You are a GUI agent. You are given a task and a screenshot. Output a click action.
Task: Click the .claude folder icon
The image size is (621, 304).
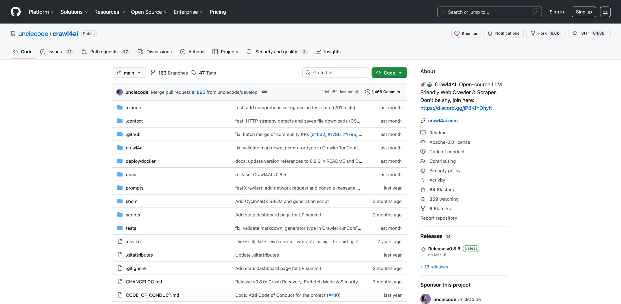pos(120,107)
